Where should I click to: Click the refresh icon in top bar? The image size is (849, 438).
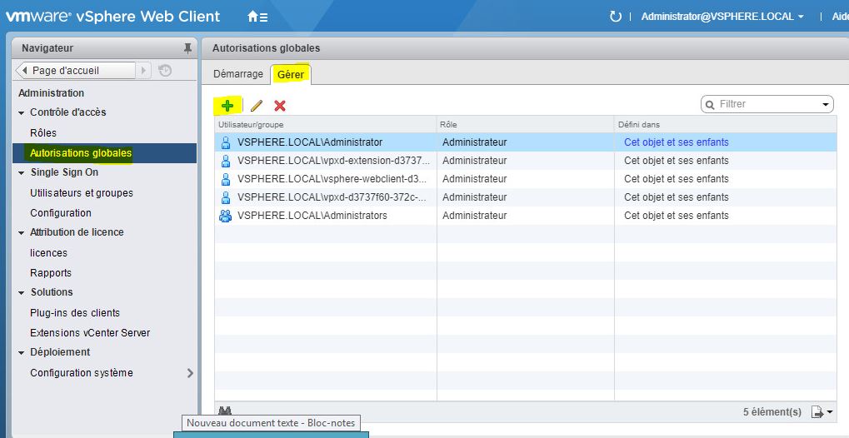pos(616,17)
